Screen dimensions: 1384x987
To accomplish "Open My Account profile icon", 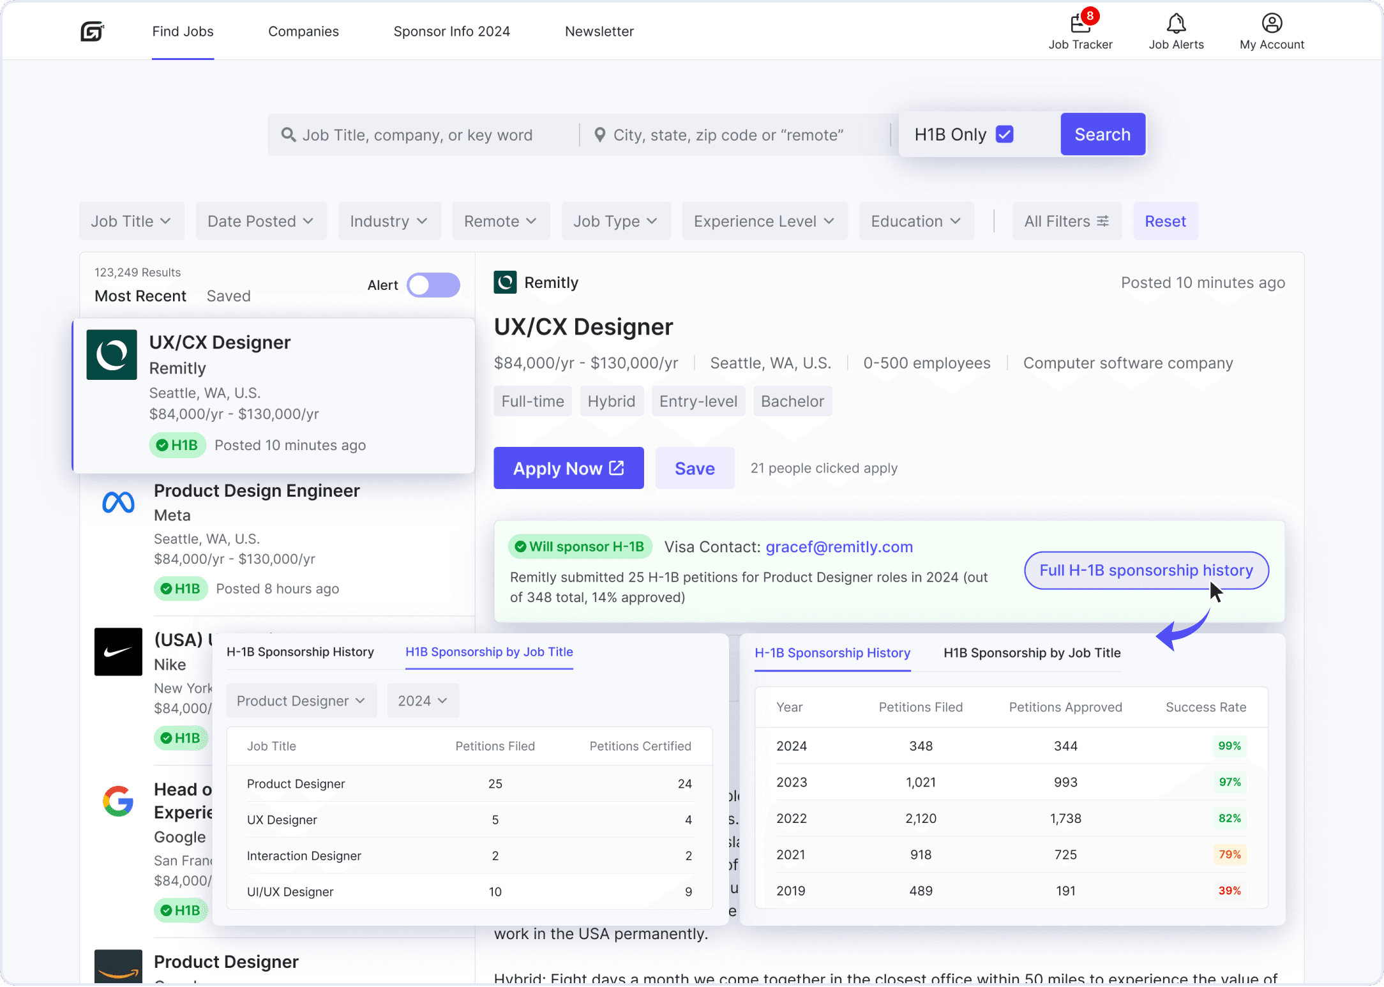I will pyautogui.click(x=1272, y=24).
